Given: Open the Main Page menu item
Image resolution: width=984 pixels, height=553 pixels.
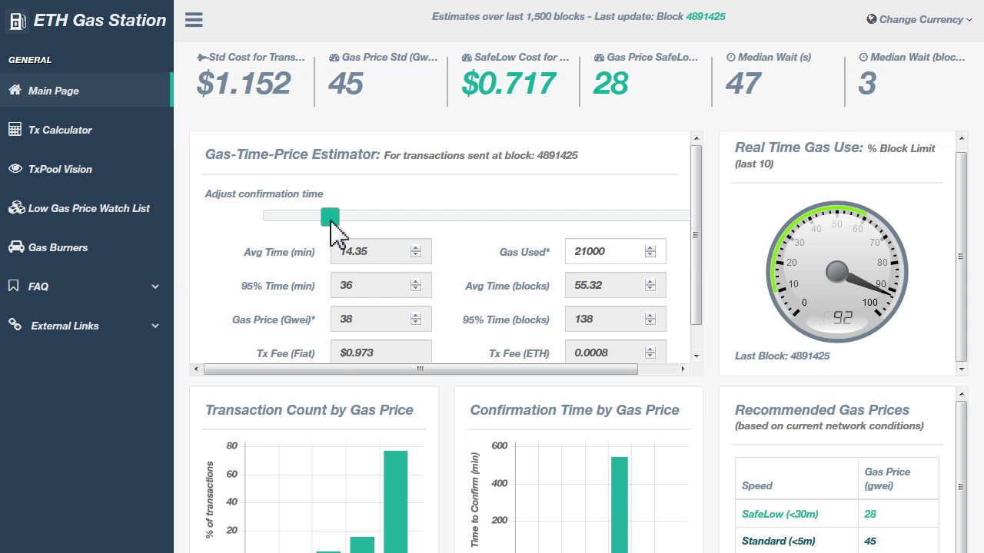Looking at the screenshot, I should tap(87, 90).
